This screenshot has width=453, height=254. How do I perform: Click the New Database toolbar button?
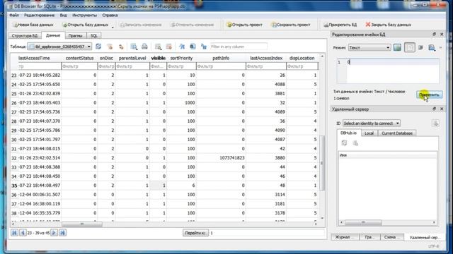pyautogui.click(x=33, y=25)
